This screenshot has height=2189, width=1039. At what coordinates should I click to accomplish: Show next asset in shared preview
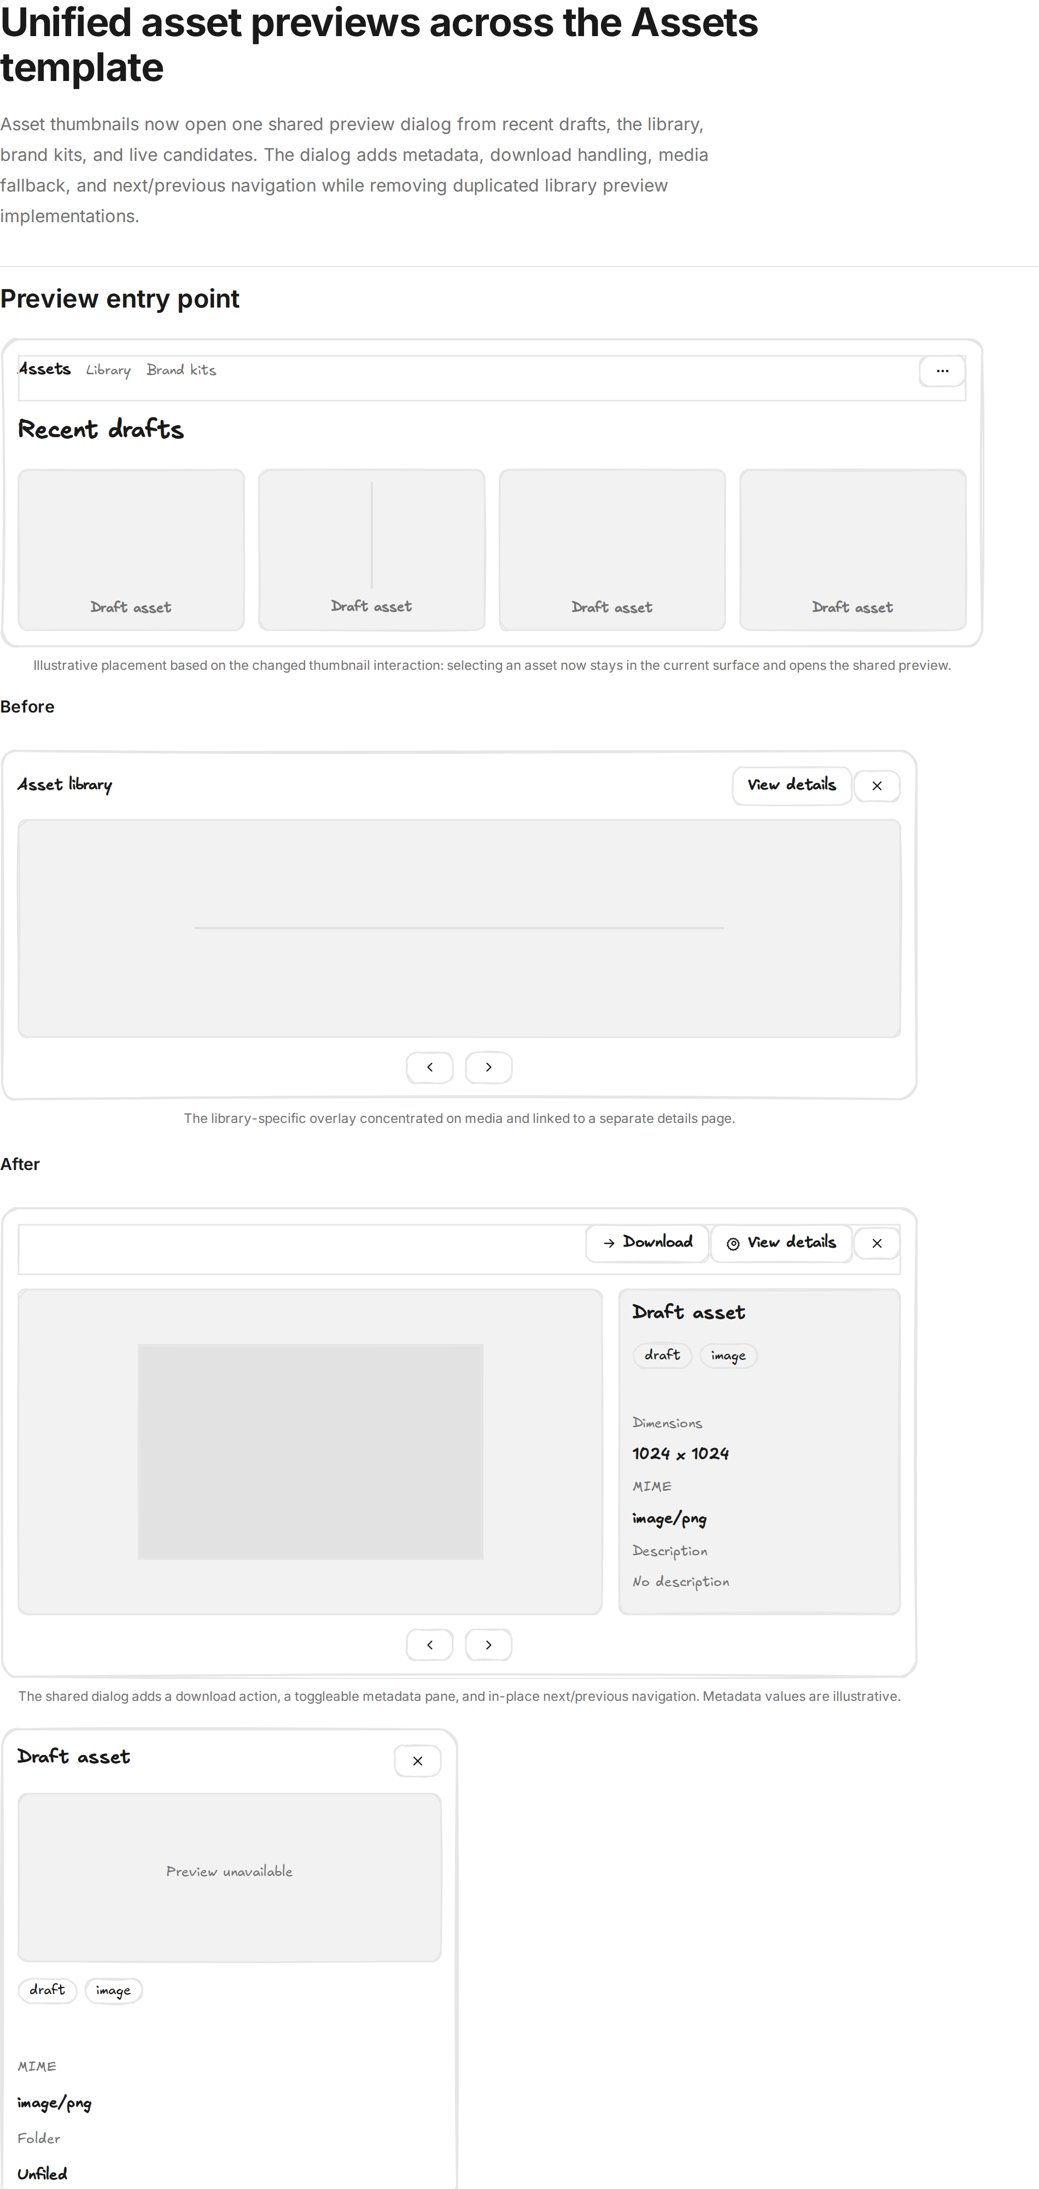point(489,1645)
